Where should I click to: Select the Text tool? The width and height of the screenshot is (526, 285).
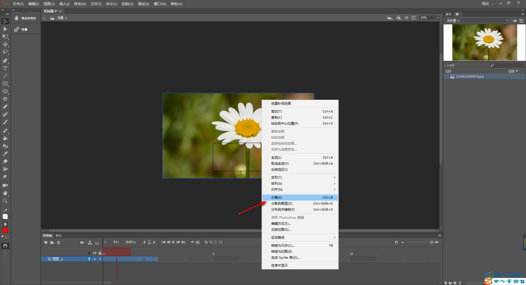click(5, 68)
